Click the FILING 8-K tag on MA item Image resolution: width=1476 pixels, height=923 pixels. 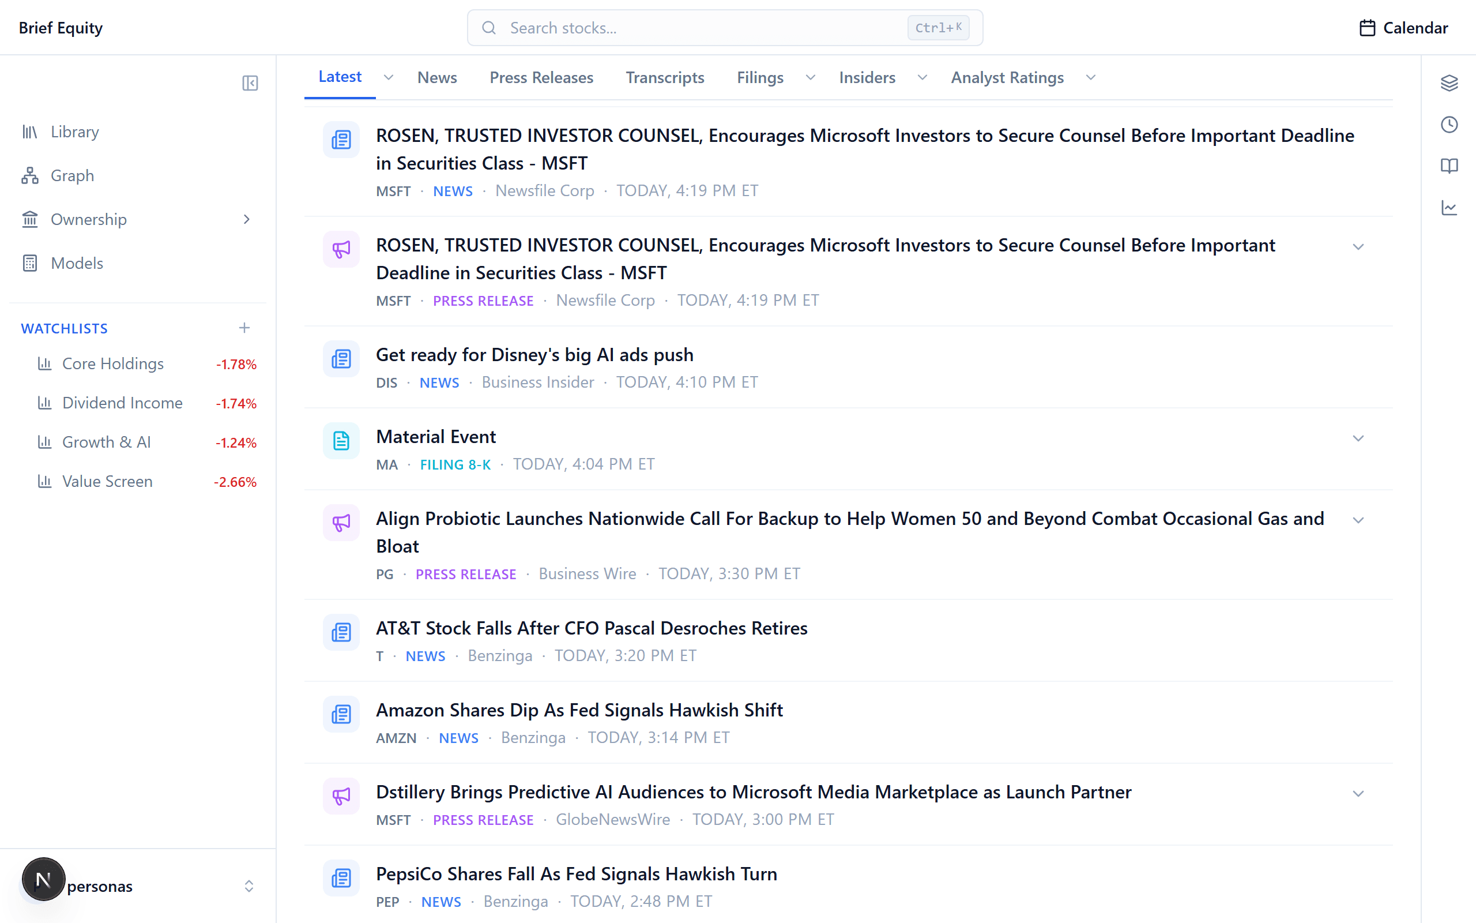click(x=455, y=464)
